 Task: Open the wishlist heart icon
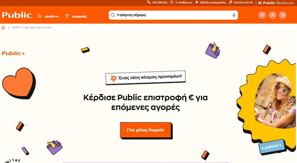[262, 15]
